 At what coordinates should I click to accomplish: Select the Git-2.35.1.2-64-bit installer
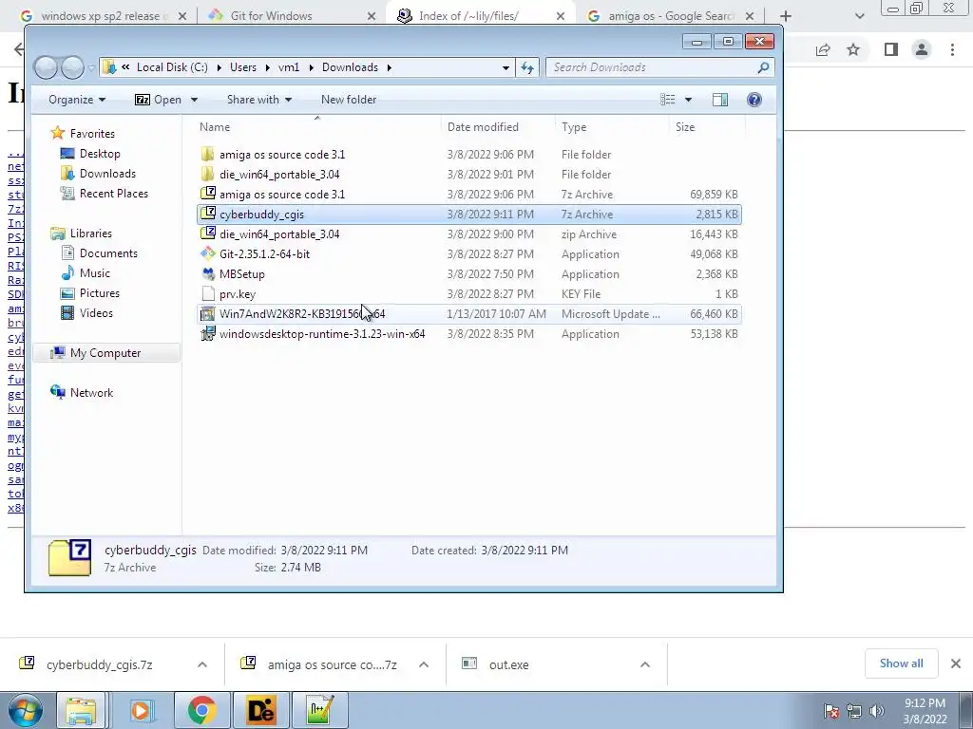click(x=468, y=254)
